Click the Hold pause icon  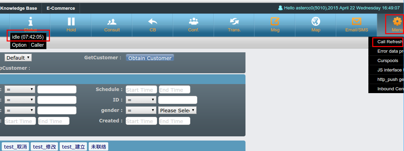click(71, 22)
